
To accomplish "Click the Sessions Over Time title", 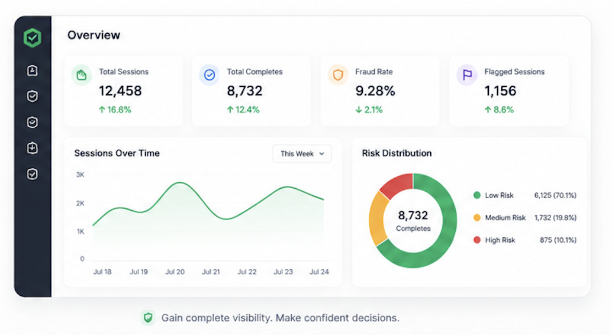I will click(117, 153).
